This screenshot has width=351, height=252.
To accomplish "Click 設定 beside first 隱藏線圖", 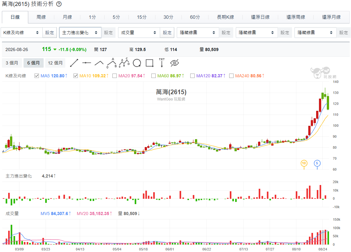I will coord(226,33).
